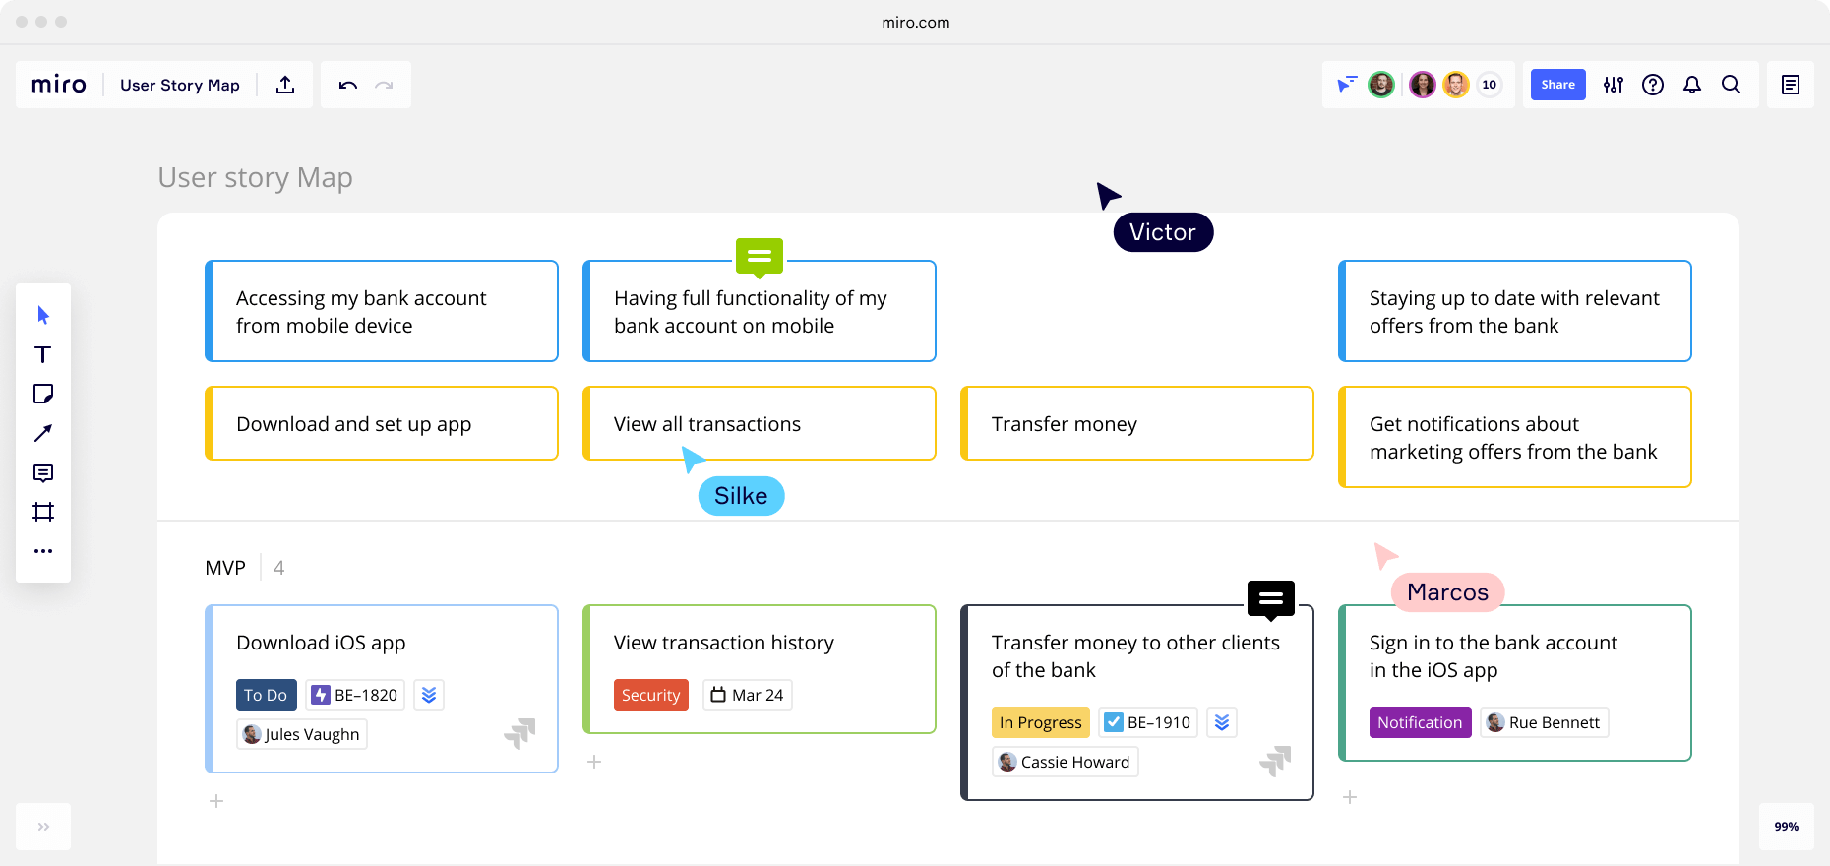Screen dimensions: 1830x866
Task: Click the purple Notification tag
Action: (x=1420, y=722)
